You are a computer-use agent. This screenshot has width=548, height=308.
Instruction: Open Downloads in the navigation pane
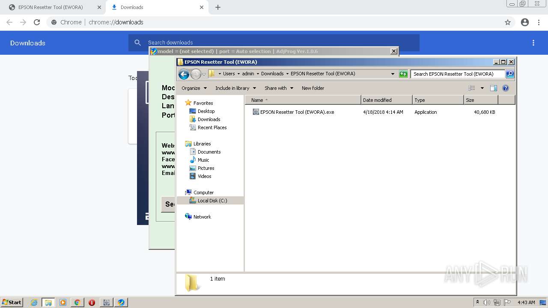pos(209,119)
